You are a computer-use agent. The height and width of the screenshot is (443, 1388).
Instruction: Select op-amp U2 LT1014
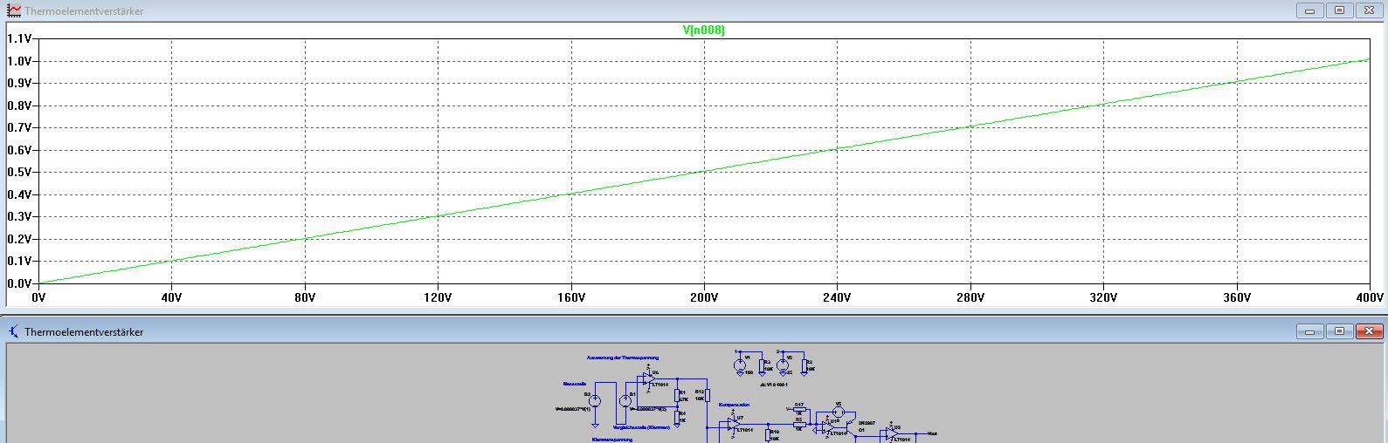click(x=892, y=434)
